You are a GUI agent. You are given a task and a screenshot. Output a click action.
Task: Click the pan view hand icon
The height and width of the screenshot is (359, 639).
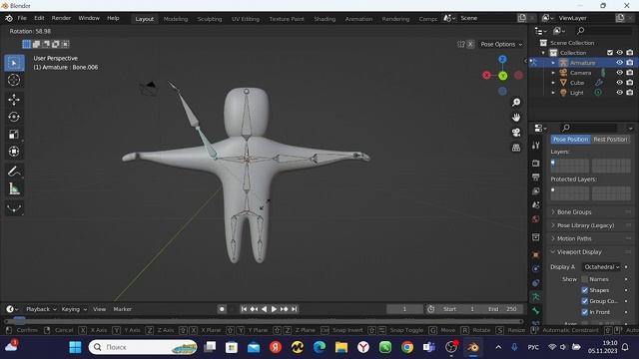516,118
